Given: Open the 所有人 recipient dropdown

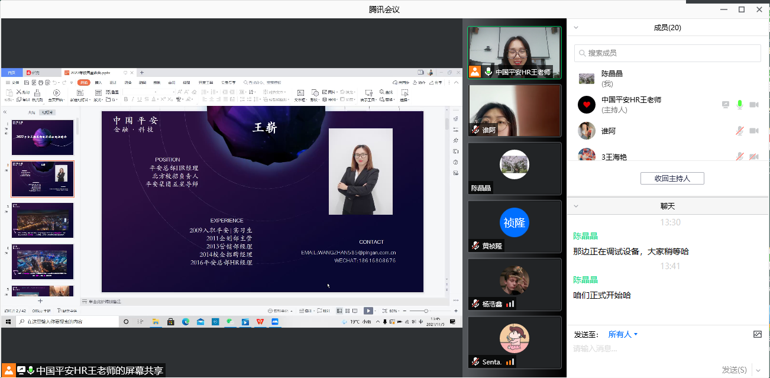Looking at the screenshot, I should 623,334.
